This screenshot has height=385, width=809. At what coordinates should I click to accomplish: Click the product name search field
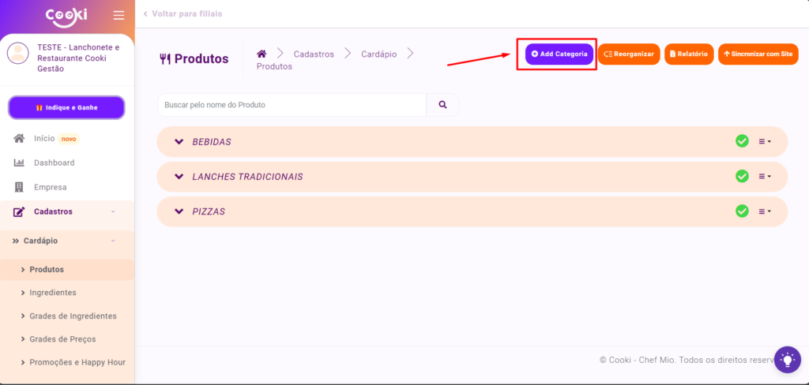point(292,105)
